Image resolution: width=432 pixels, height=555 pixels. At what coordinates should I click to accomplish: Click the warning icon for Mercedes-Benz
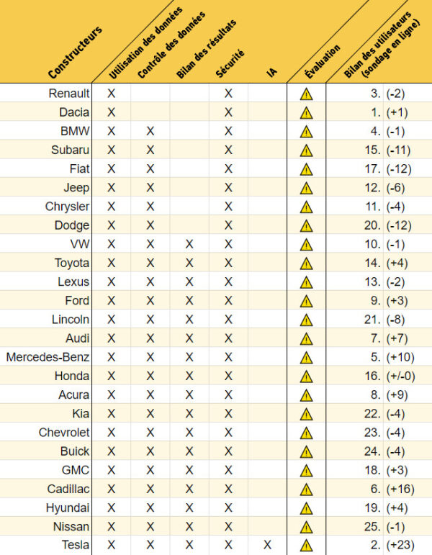(x=306, y=357)
